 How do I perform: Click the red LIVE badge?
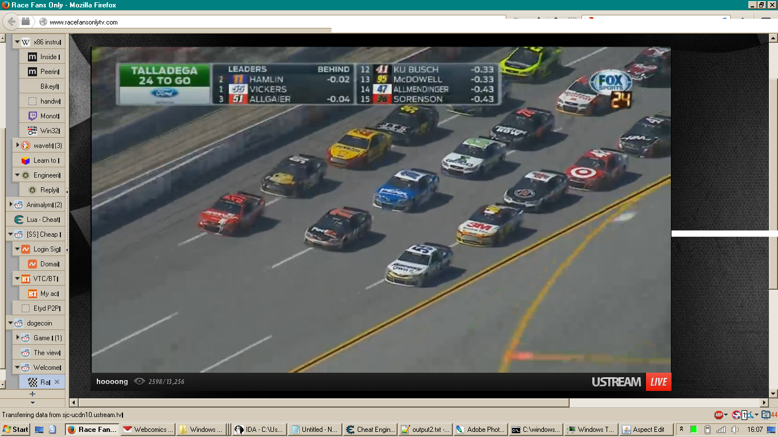click(x=658, y=382)
